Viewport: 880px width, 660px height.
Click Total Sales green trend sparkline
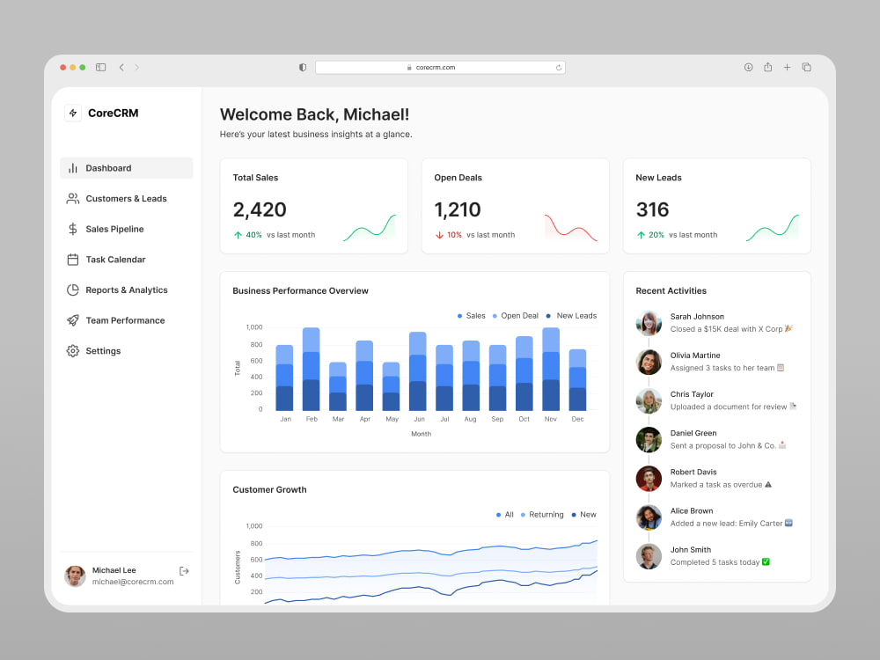click(370, 228)
